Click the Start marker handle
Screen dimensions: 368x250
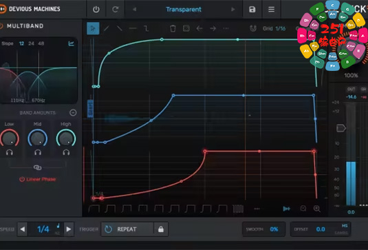coord(90,109)
